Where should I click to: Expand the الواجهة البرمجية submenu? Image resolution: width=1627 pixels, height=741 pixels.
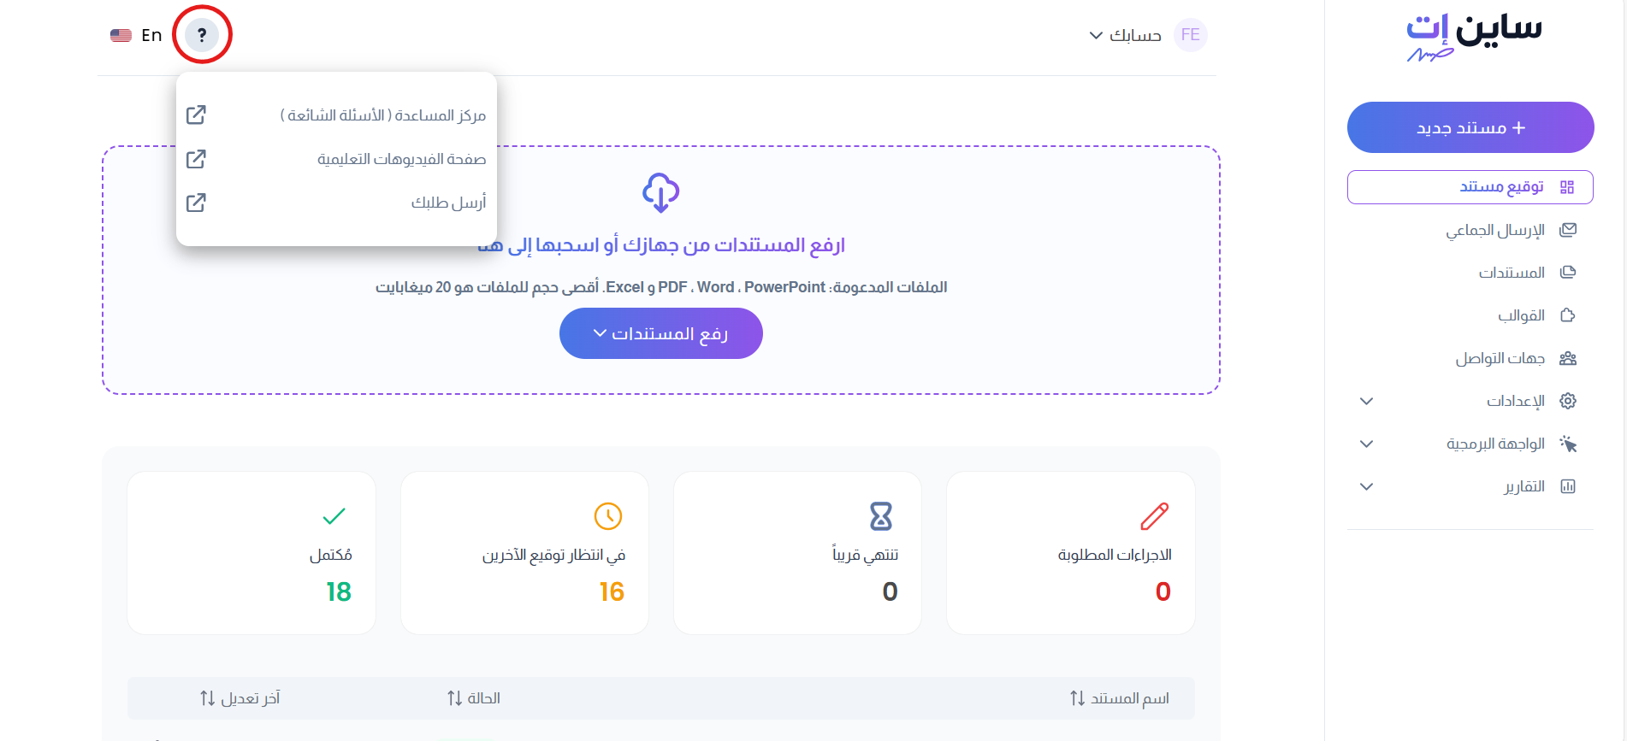[x=1366, y=444]
